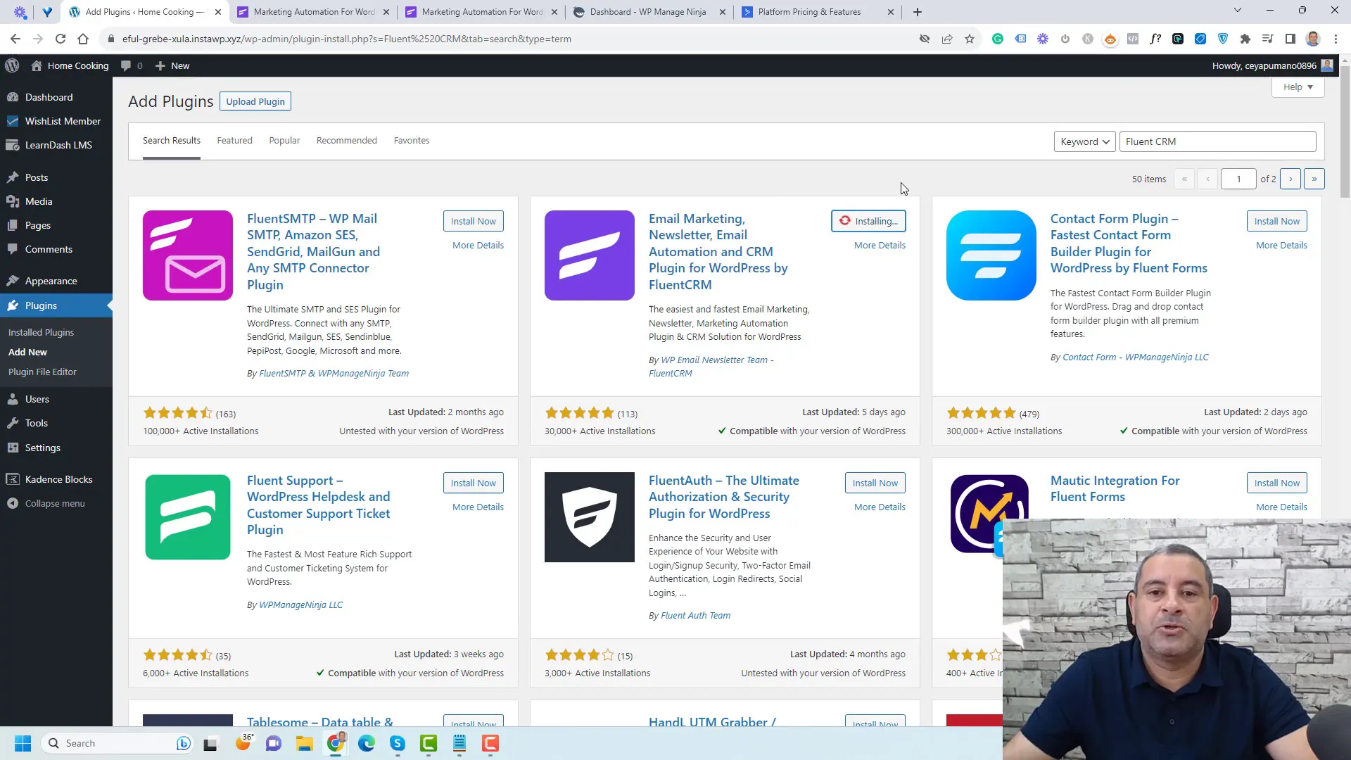Viewport: 1351px width, 760px height.
Task: Navigate to previous page using arrow
Action: coord(1207,178)
